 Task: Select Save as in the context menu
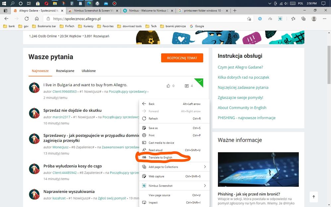click(x=174, y=128)
